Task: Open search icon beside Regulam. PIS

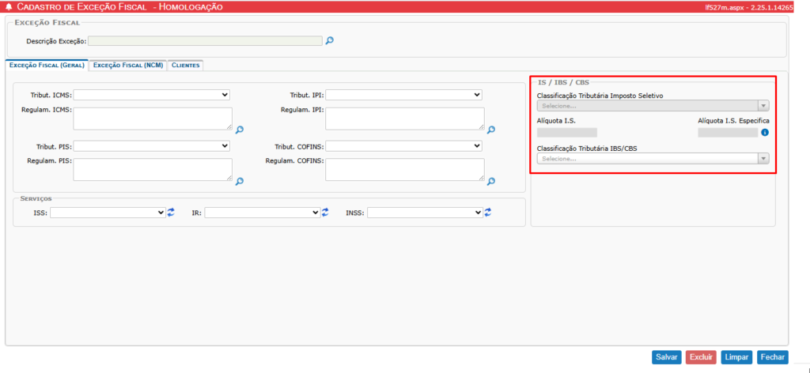Action: [x=239, y=181]
